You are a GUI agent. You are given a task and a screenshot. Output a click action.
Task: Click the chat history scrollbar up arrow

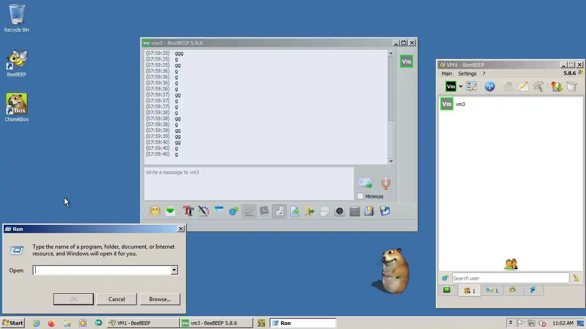[391, 53]
